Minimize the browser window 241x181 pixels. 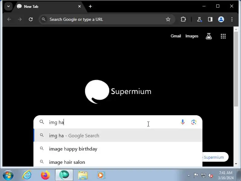pos(204,6)
